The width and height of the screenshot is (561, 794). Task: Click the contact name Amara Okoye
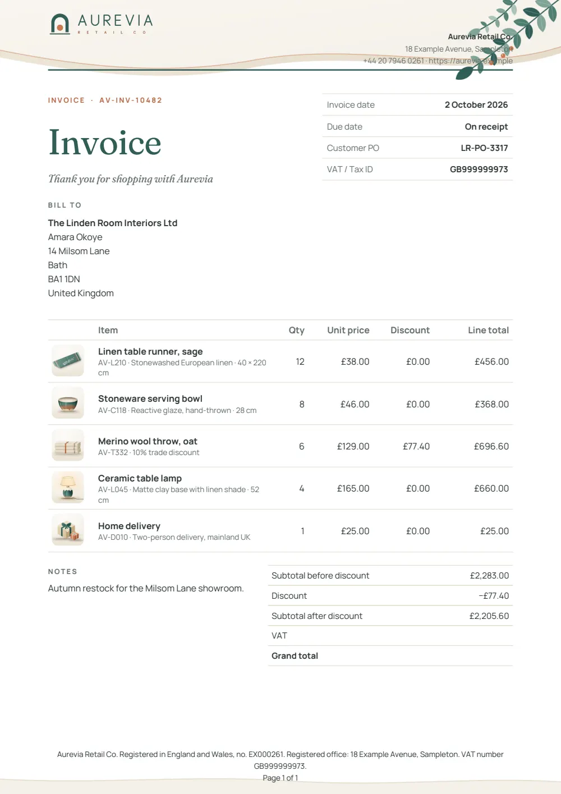[x=75, y=237]
